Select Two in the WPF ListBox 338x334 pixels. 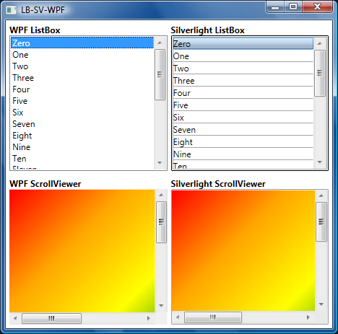click(82, 66)
